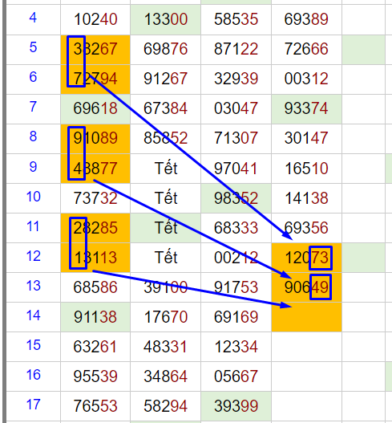This screenshot has width=392, height=423.
Task: Click the green cell containing 98352
Action: point(236,198)
